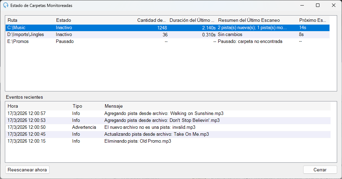Click the Walking on Sunshine.mp3 message
Image resolution: width=342 pixels, height=179 pixels.
click(x=164, y=114)
